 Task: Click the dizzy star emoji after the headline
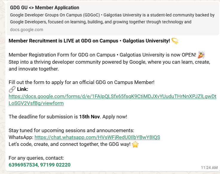click(175, 41)
